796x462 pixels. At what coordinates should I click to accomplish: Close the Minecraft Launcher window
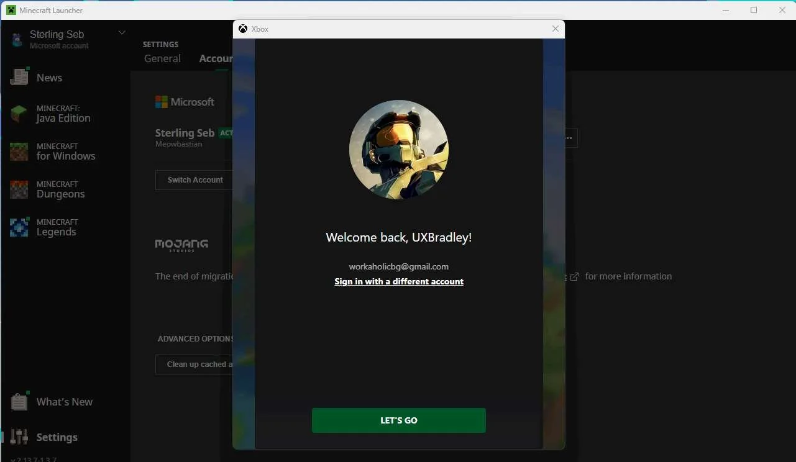(x=782, y=10)
